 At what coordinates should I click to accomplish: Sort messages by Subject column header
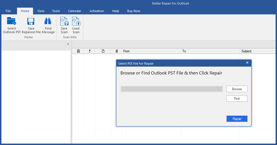coord(258,51)
